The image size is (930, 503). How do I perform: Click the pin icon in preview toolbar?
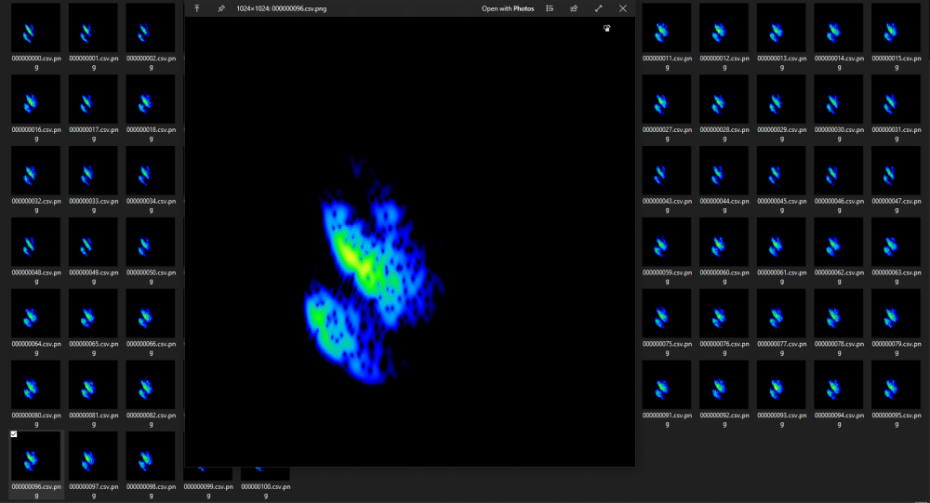click(x=220, y=8)
